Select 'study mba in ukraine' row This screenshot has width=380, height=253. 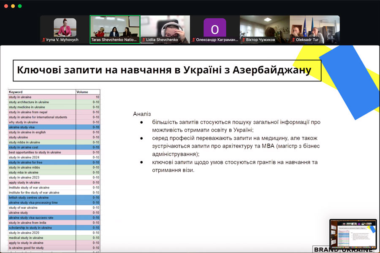(x=54, y=172)
